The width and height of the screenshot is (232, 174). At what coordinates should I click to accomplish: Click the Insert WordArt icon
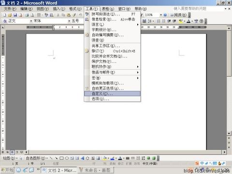83,158
